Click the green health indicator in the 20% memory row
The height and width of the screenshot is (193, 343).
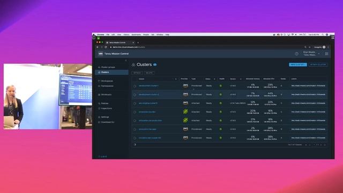[221, 112]
